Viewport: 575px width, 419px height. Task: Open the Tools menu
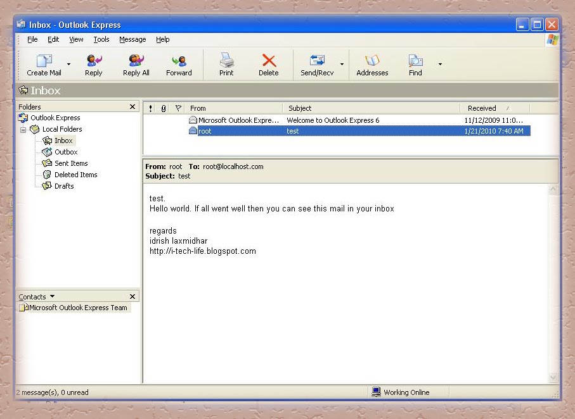click(x=101, y=39)
